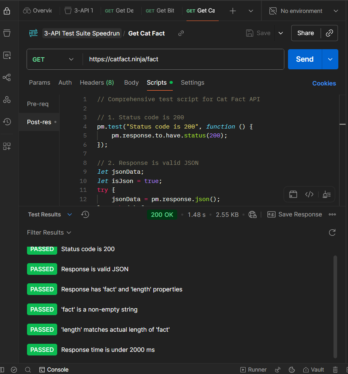This screenshot has width=348, height=374.
Task: Open the tab list overflow chevron
Action: click(x=251, y=11)
